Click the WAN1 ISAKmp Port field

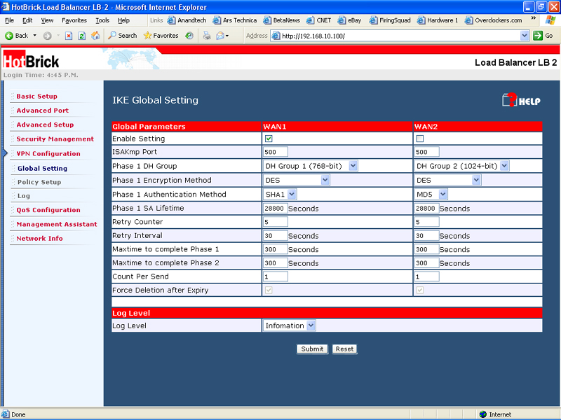coord(276,152)
